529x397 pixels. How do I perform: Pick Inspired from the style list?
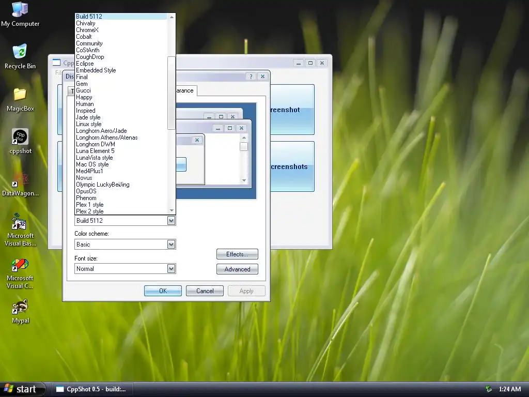click(x=121, y=111)
